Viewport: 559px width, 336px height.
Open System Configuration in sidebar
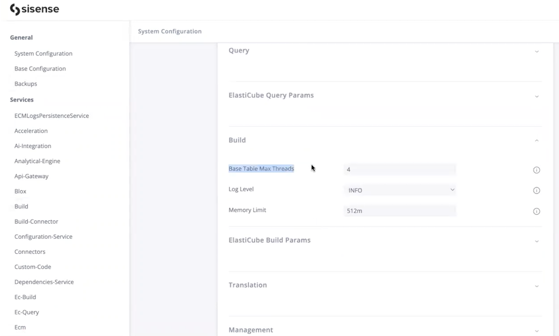pyautogui.click(x=43, y=54)
